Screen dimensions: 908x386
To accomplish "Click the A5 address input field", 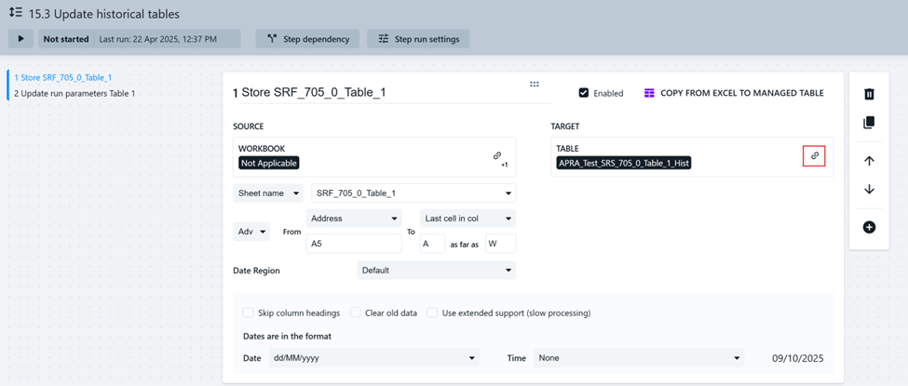I will coord(354,244).
